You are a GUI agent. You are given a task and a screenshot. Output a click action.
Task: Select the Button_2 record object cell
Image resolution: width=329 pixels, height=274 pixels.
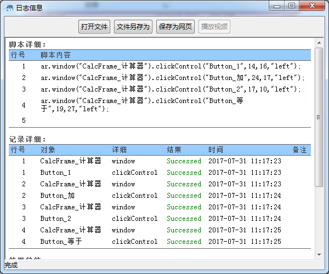click(56, 219)
